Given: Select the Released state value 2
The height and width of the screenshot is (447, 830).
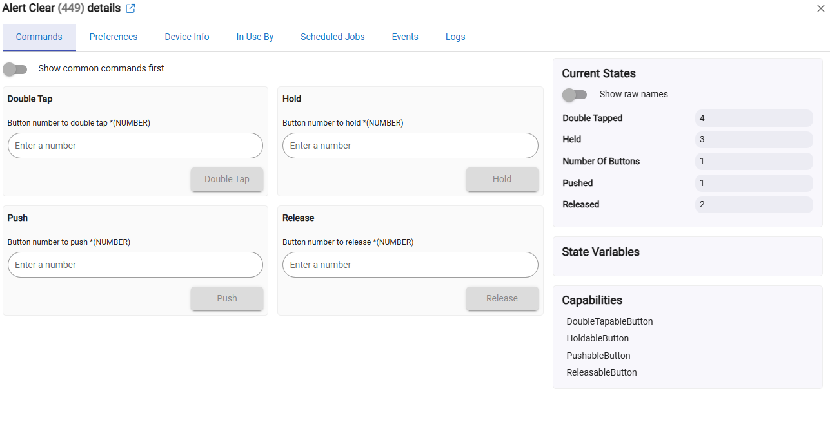Looking at the screenshot, I should [x=754, y=204].
